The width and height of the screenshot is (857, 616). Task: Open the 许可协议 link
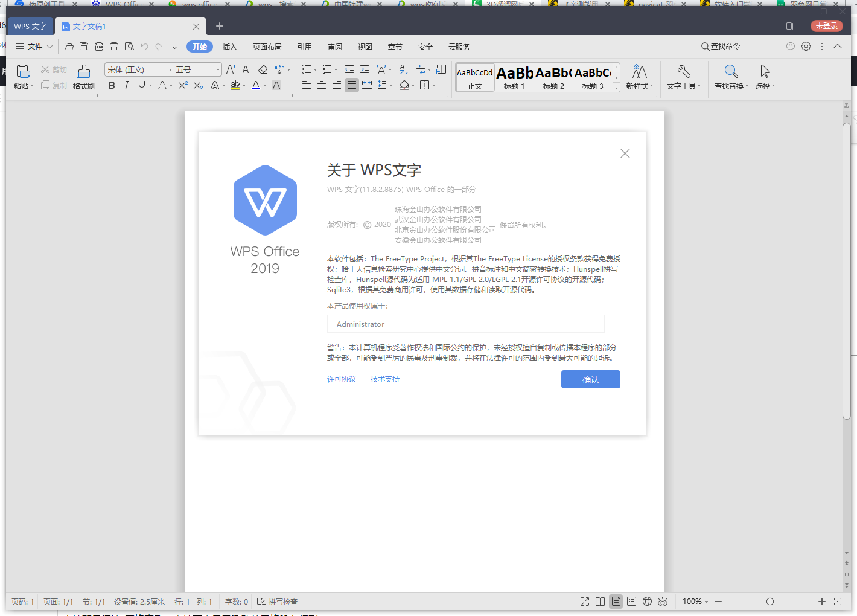[342, 379]
